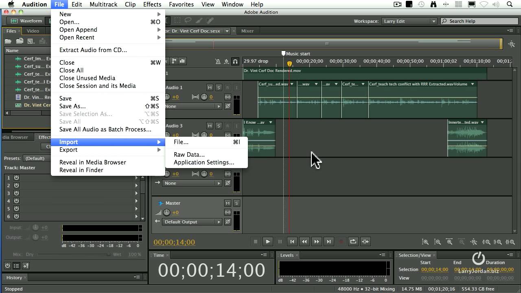This screenshot has height=293, width=521.
Task: Click the Fast Forward transport button
Action: tap(317, 242)
